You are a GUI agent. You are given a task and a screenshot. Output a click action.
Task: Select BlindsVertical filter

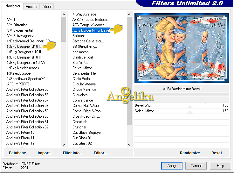click(83, 57)
